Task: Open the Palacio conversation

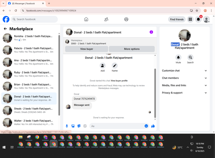Action: tap(29, 50)
